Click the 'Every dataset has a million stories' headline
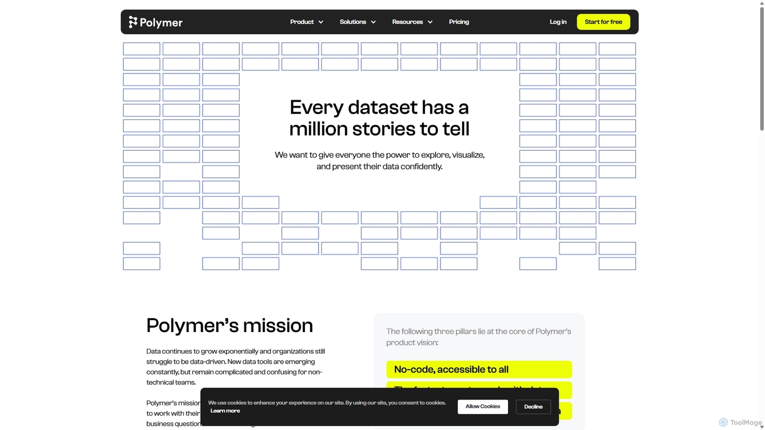 click(380, 118)
